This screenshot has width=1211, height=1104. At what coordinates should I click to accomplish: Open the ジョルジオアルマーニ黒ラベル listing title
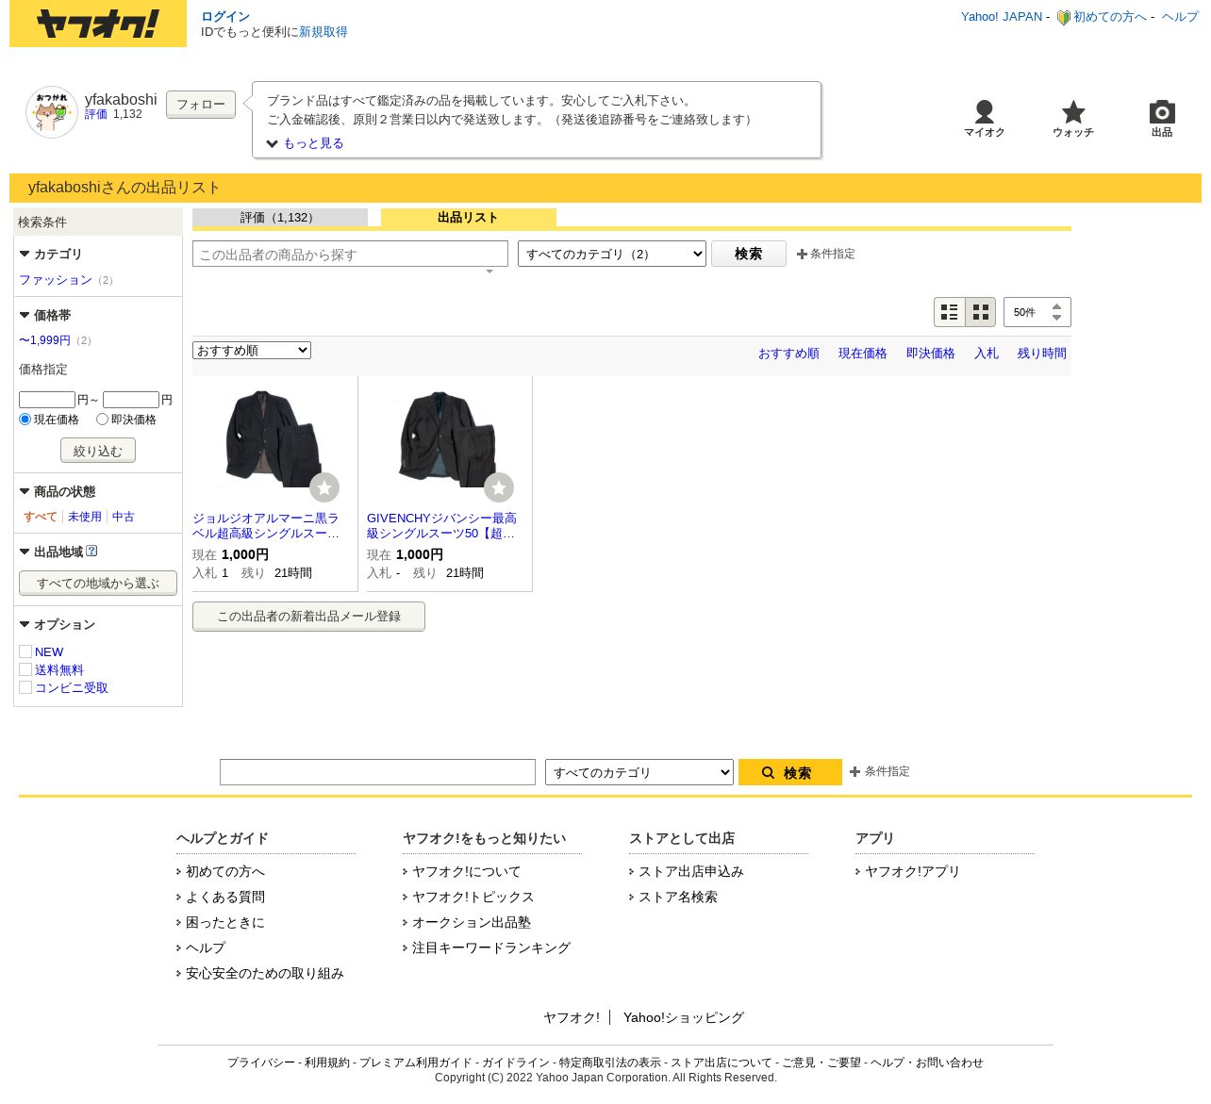(x=266, y=526)
